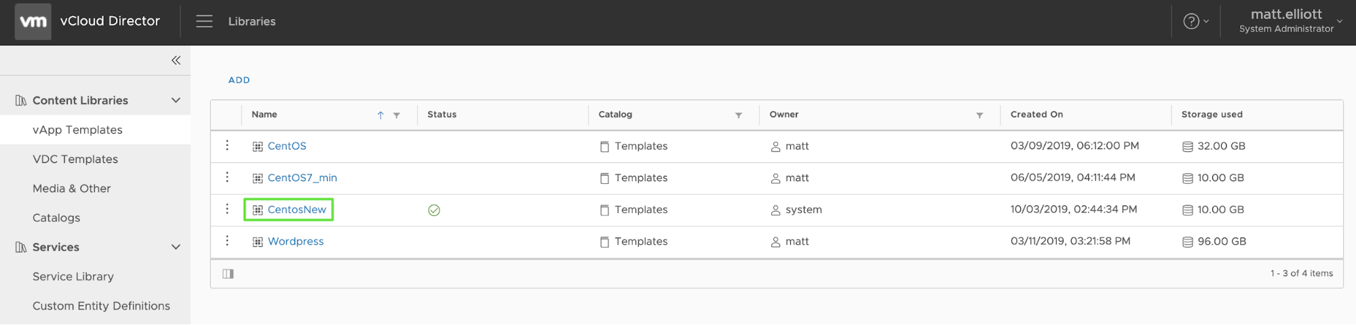
Task: Click the Storage used column header
Action: tap(1212, 115)
